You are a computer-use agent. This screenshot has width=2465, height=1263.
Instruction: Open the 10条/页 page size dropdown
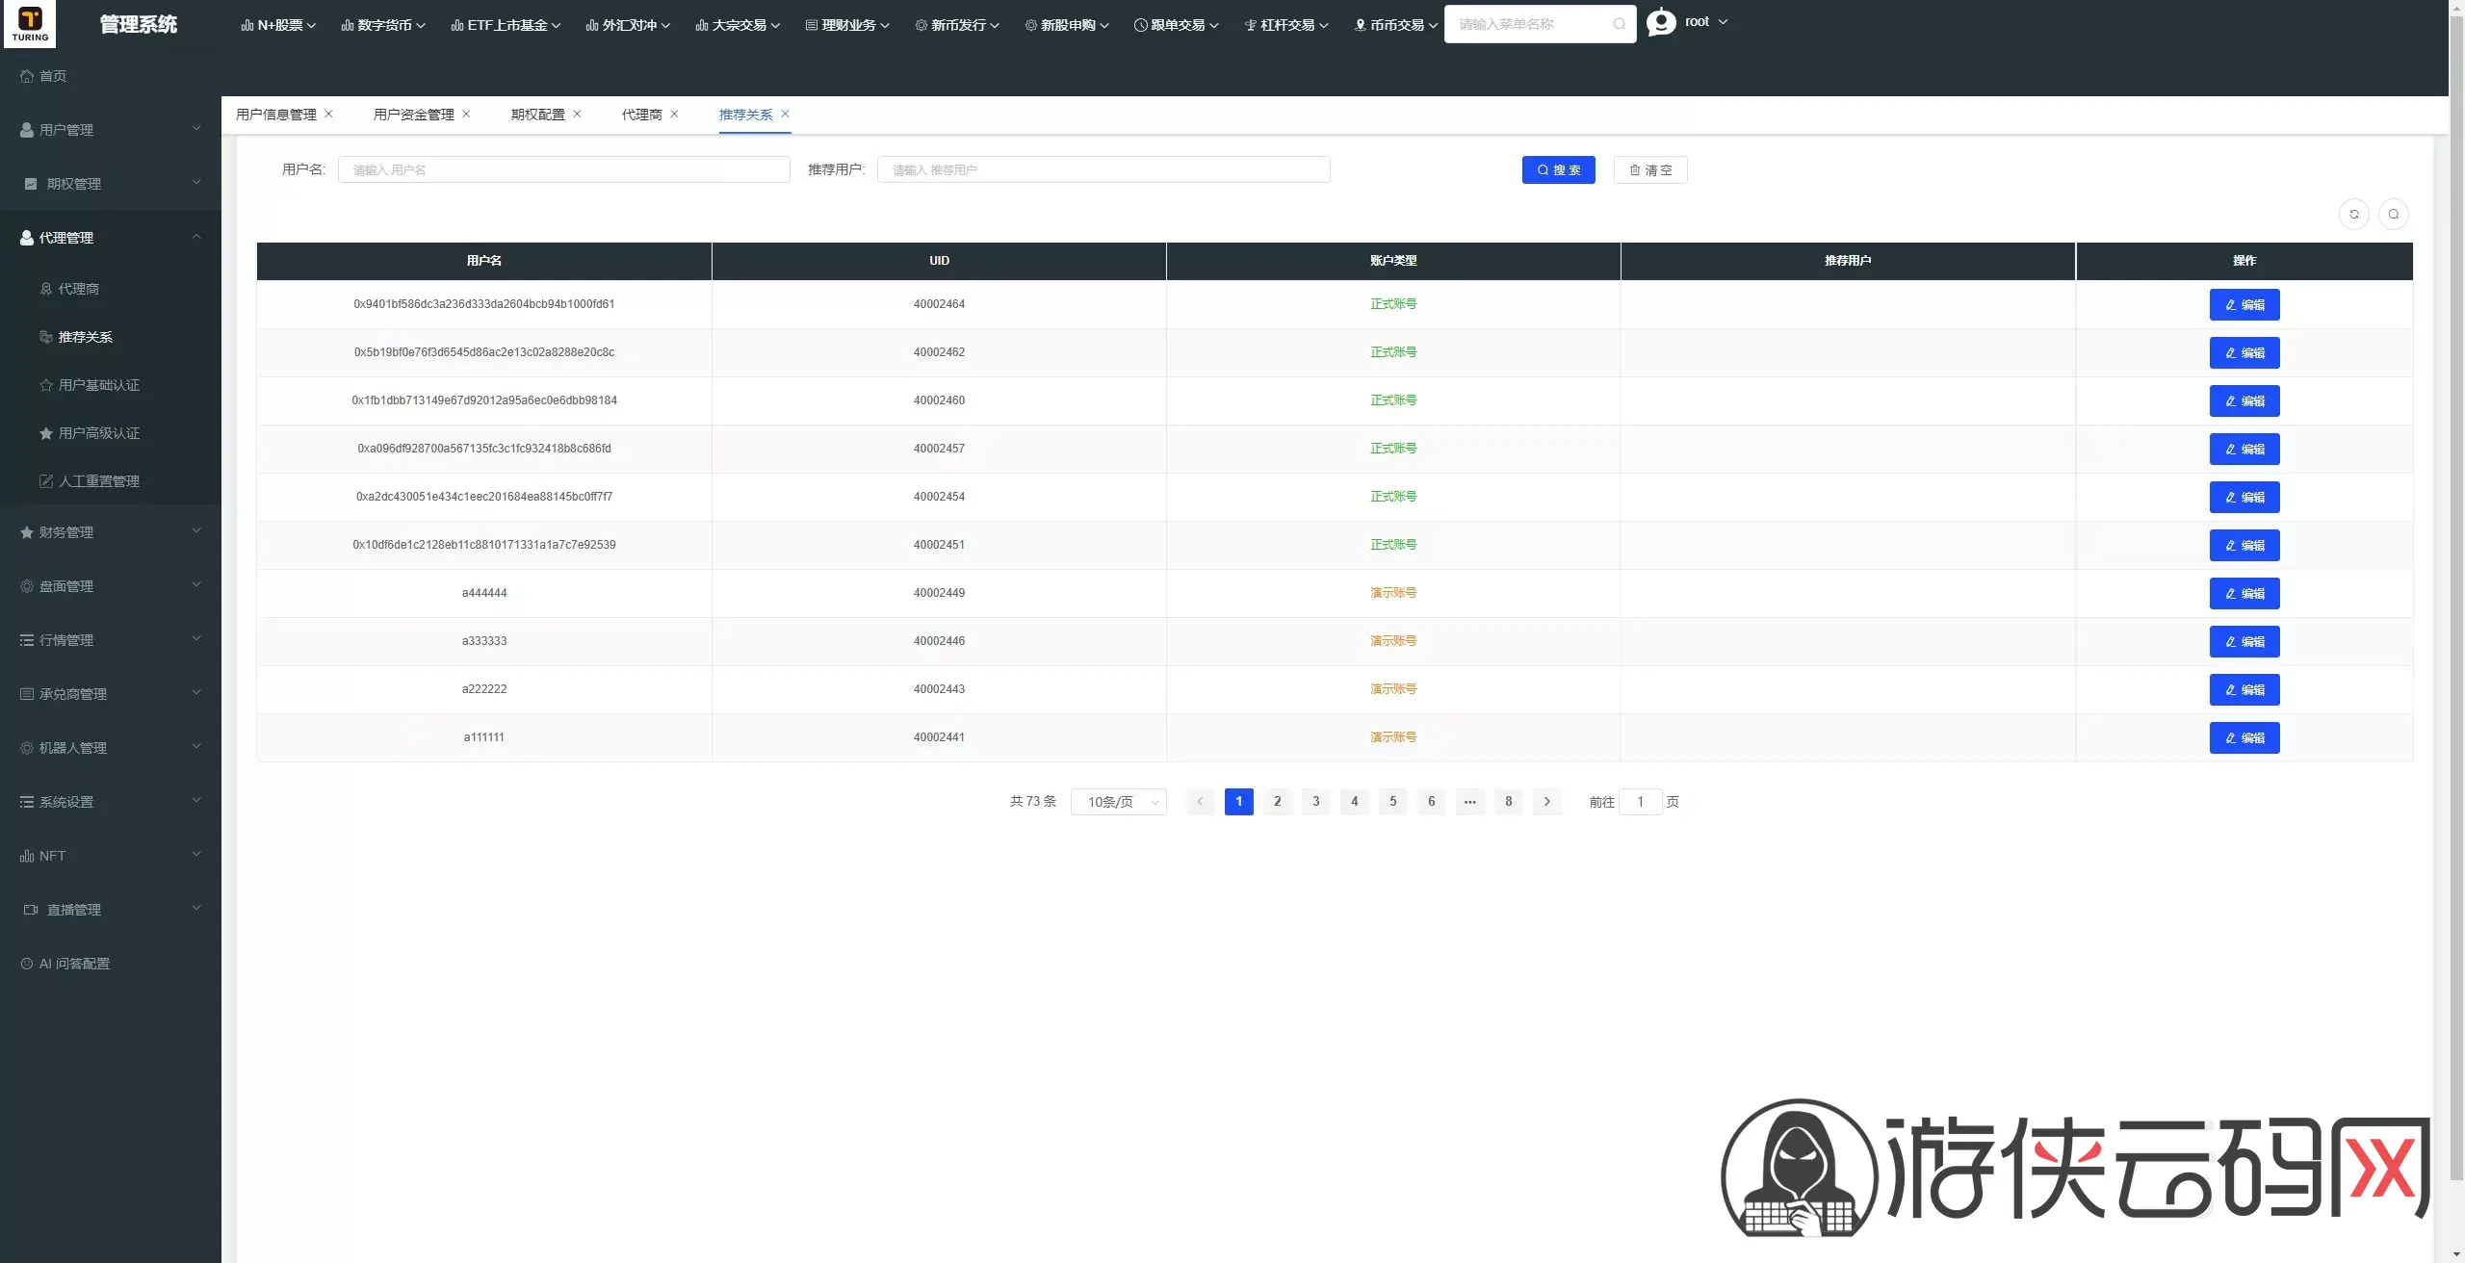(1118, 802)
